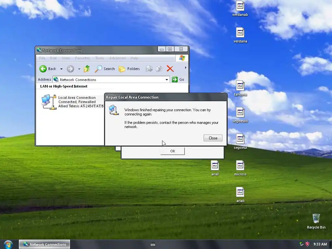
Task: Expand the Address bar dropdown arrow
Action: [x=167, y=80]
